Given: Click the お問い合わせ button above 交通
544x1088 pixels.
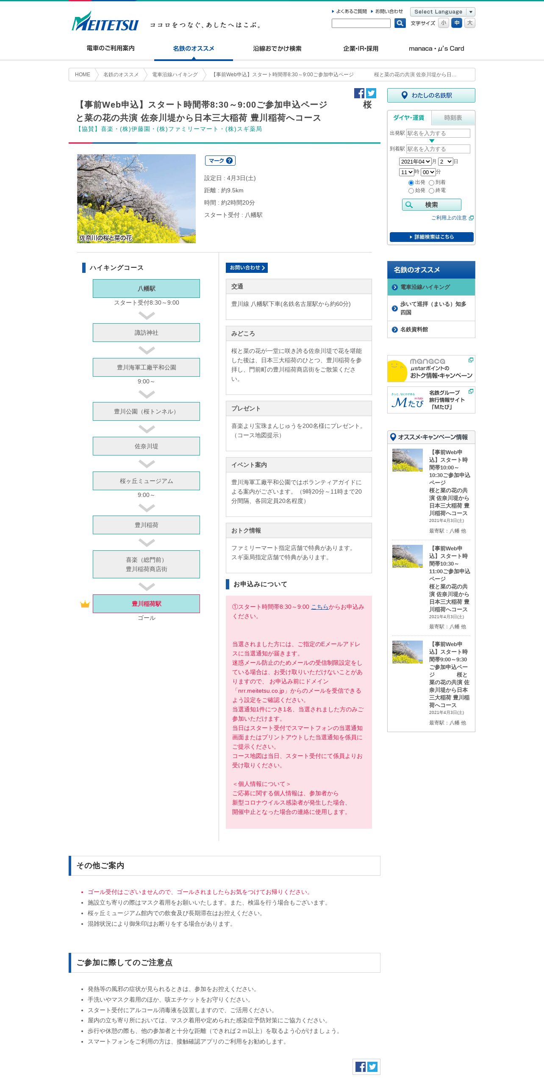Looking at the screenshot, I should point(247,268).
